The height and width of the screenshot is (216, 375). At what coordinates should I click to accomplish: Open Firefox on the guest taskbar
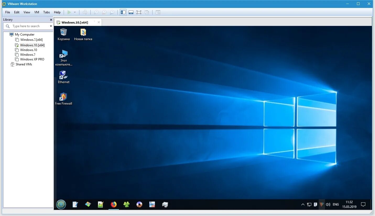[113, 204]
